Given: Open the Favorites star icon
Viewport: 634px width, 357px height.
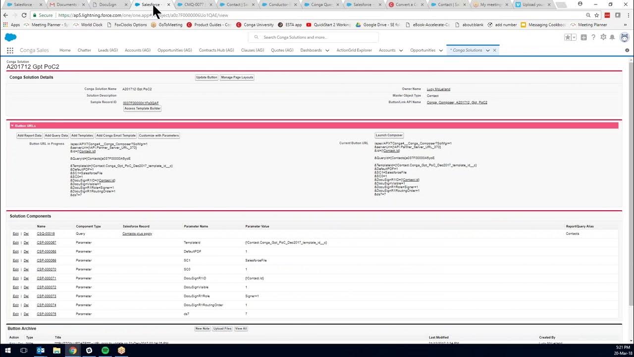Looking at the screenshot, I should point(568,37).
